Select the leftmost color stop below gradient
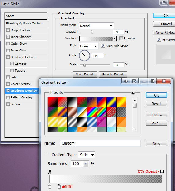The image size is (175, 191). (x=50, y=186)
